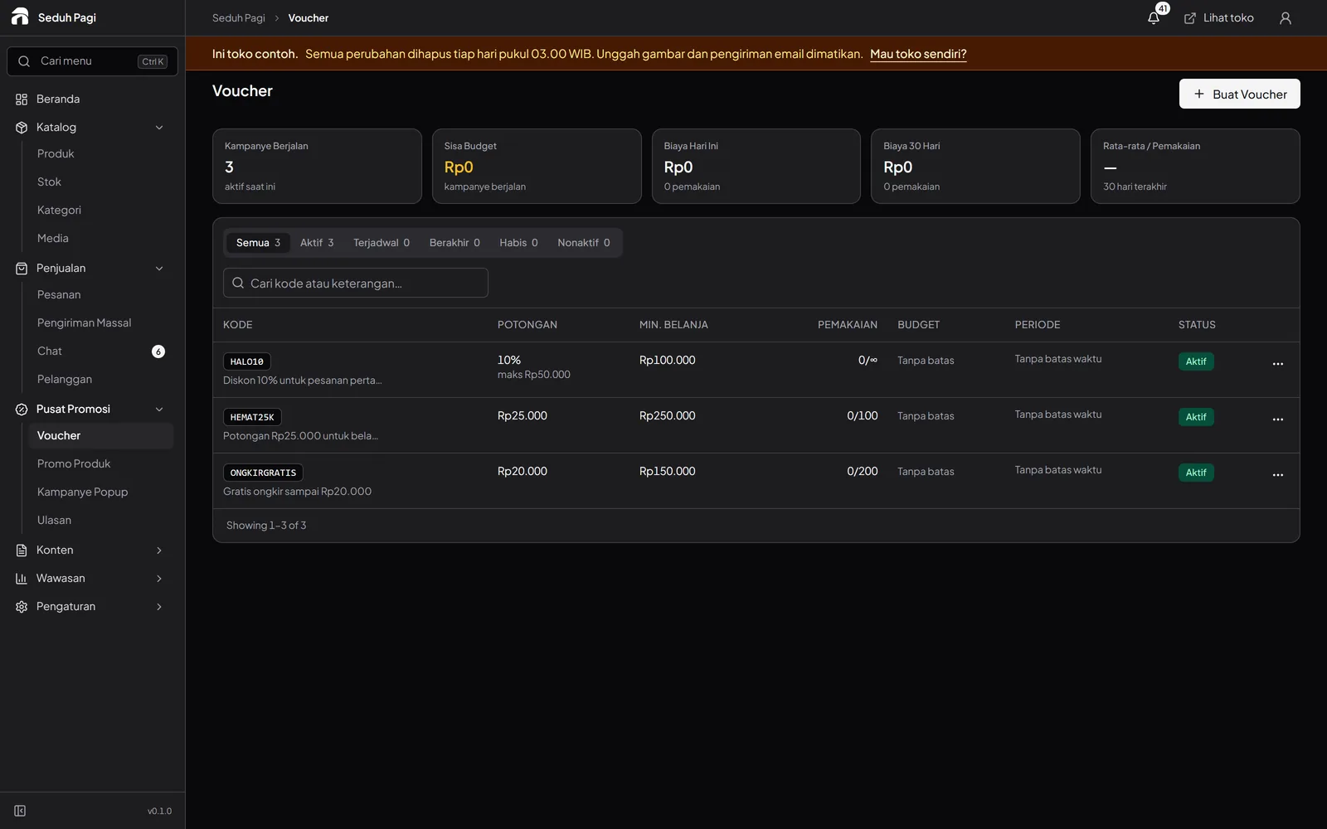Open row actions for HEMAT25K voucher
The height and width of the screenshot is (829, 1327).
(1277, 419)
